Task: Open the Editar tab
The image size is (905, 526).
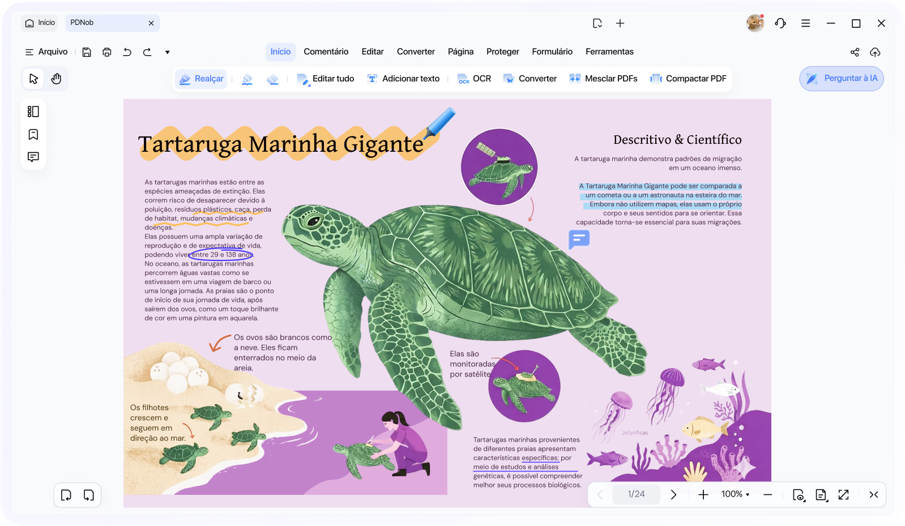Action: 373,52
